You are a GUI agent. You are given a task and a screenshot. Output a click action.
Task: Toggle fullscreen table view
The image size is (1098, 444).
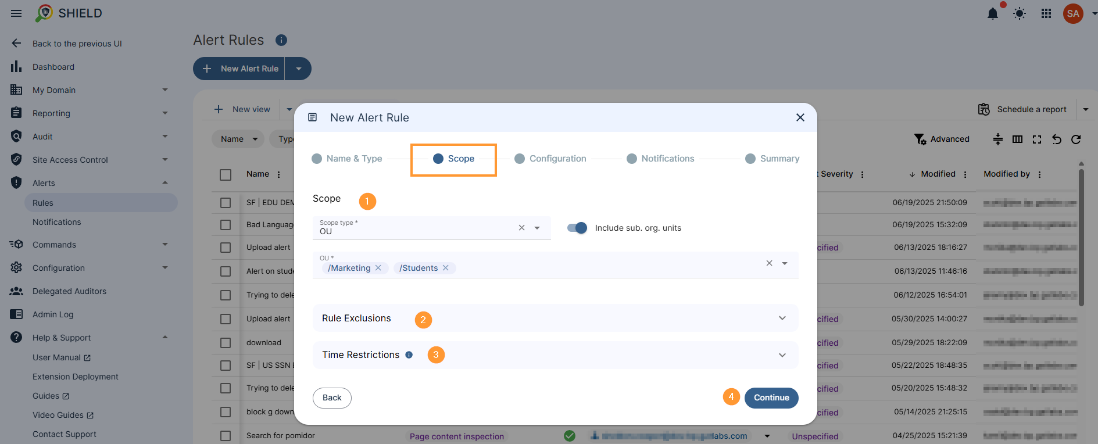(1037, 139)
